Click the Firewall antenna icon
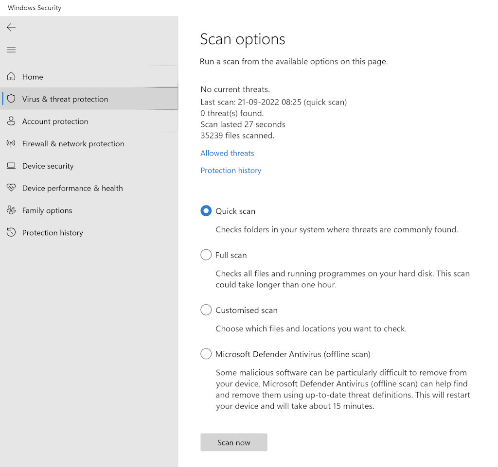This screenshot has width=498, height=467. (x=11, y=143)
